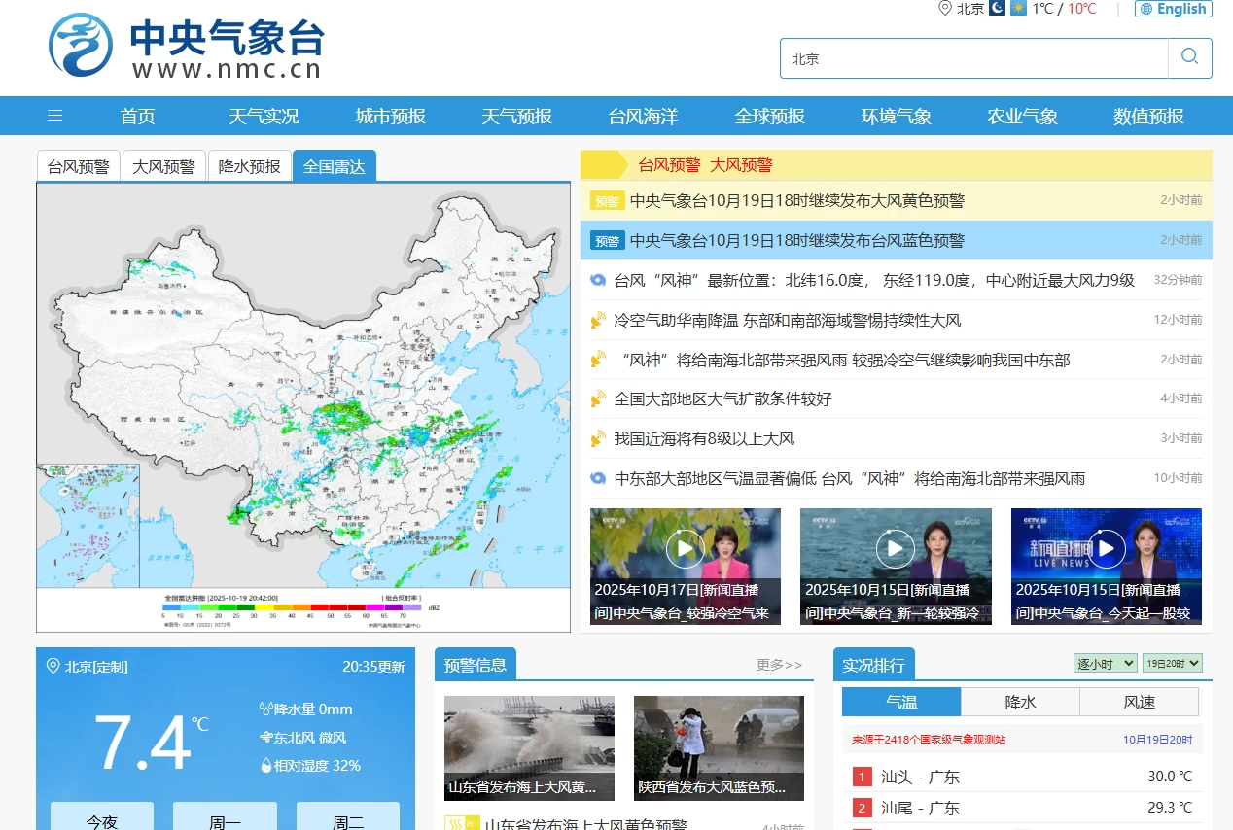
Task: Play the 2025年10月17日 news video
Action: [x=685, y=549]
